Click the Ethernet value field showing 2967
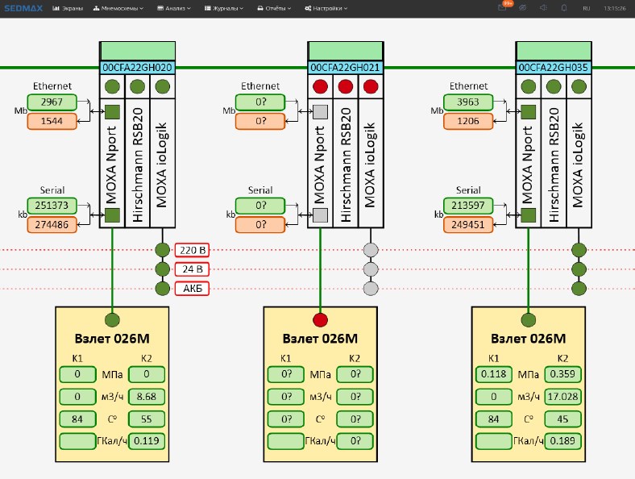The height and width of the screenshot is (479, 635). click(52, 102)
